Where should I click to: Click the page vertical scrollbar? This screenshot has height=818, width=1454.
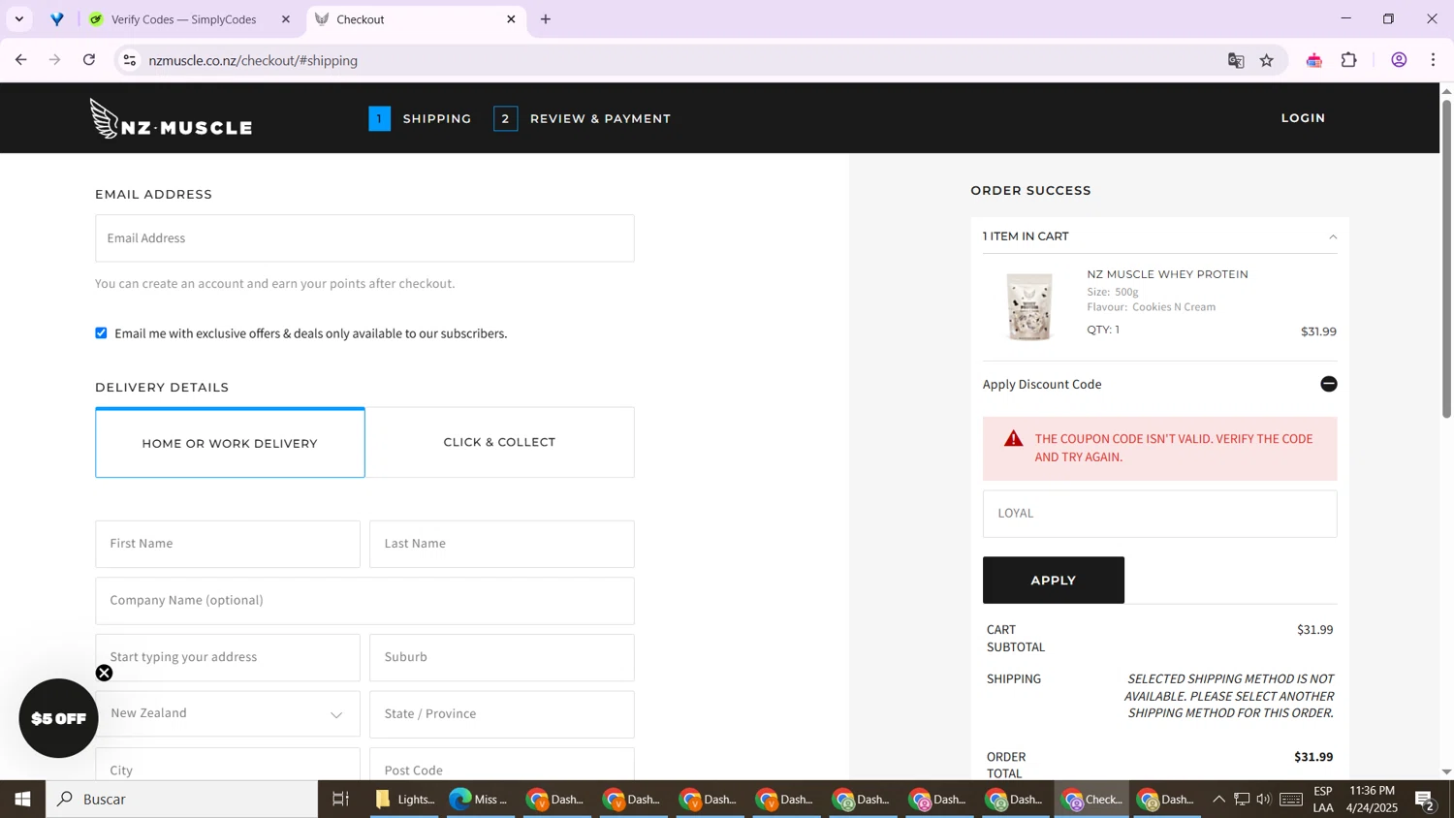tap(1446, 258)
